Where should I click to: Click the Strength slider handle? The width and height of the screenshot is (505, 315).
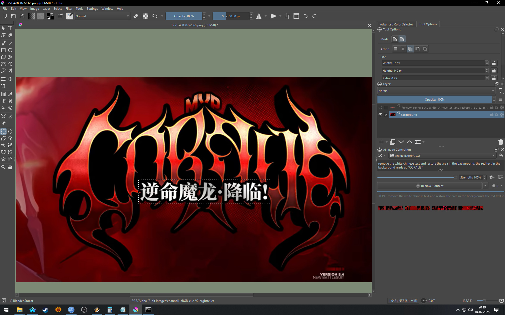[x=455, y=177]
